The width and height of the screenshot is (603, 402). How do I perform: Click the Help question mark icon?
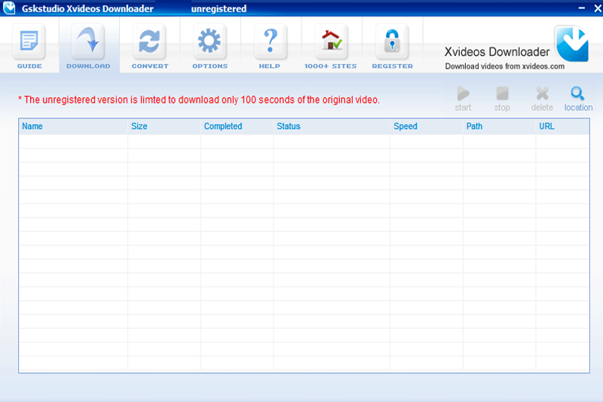[x=271, y=41]
